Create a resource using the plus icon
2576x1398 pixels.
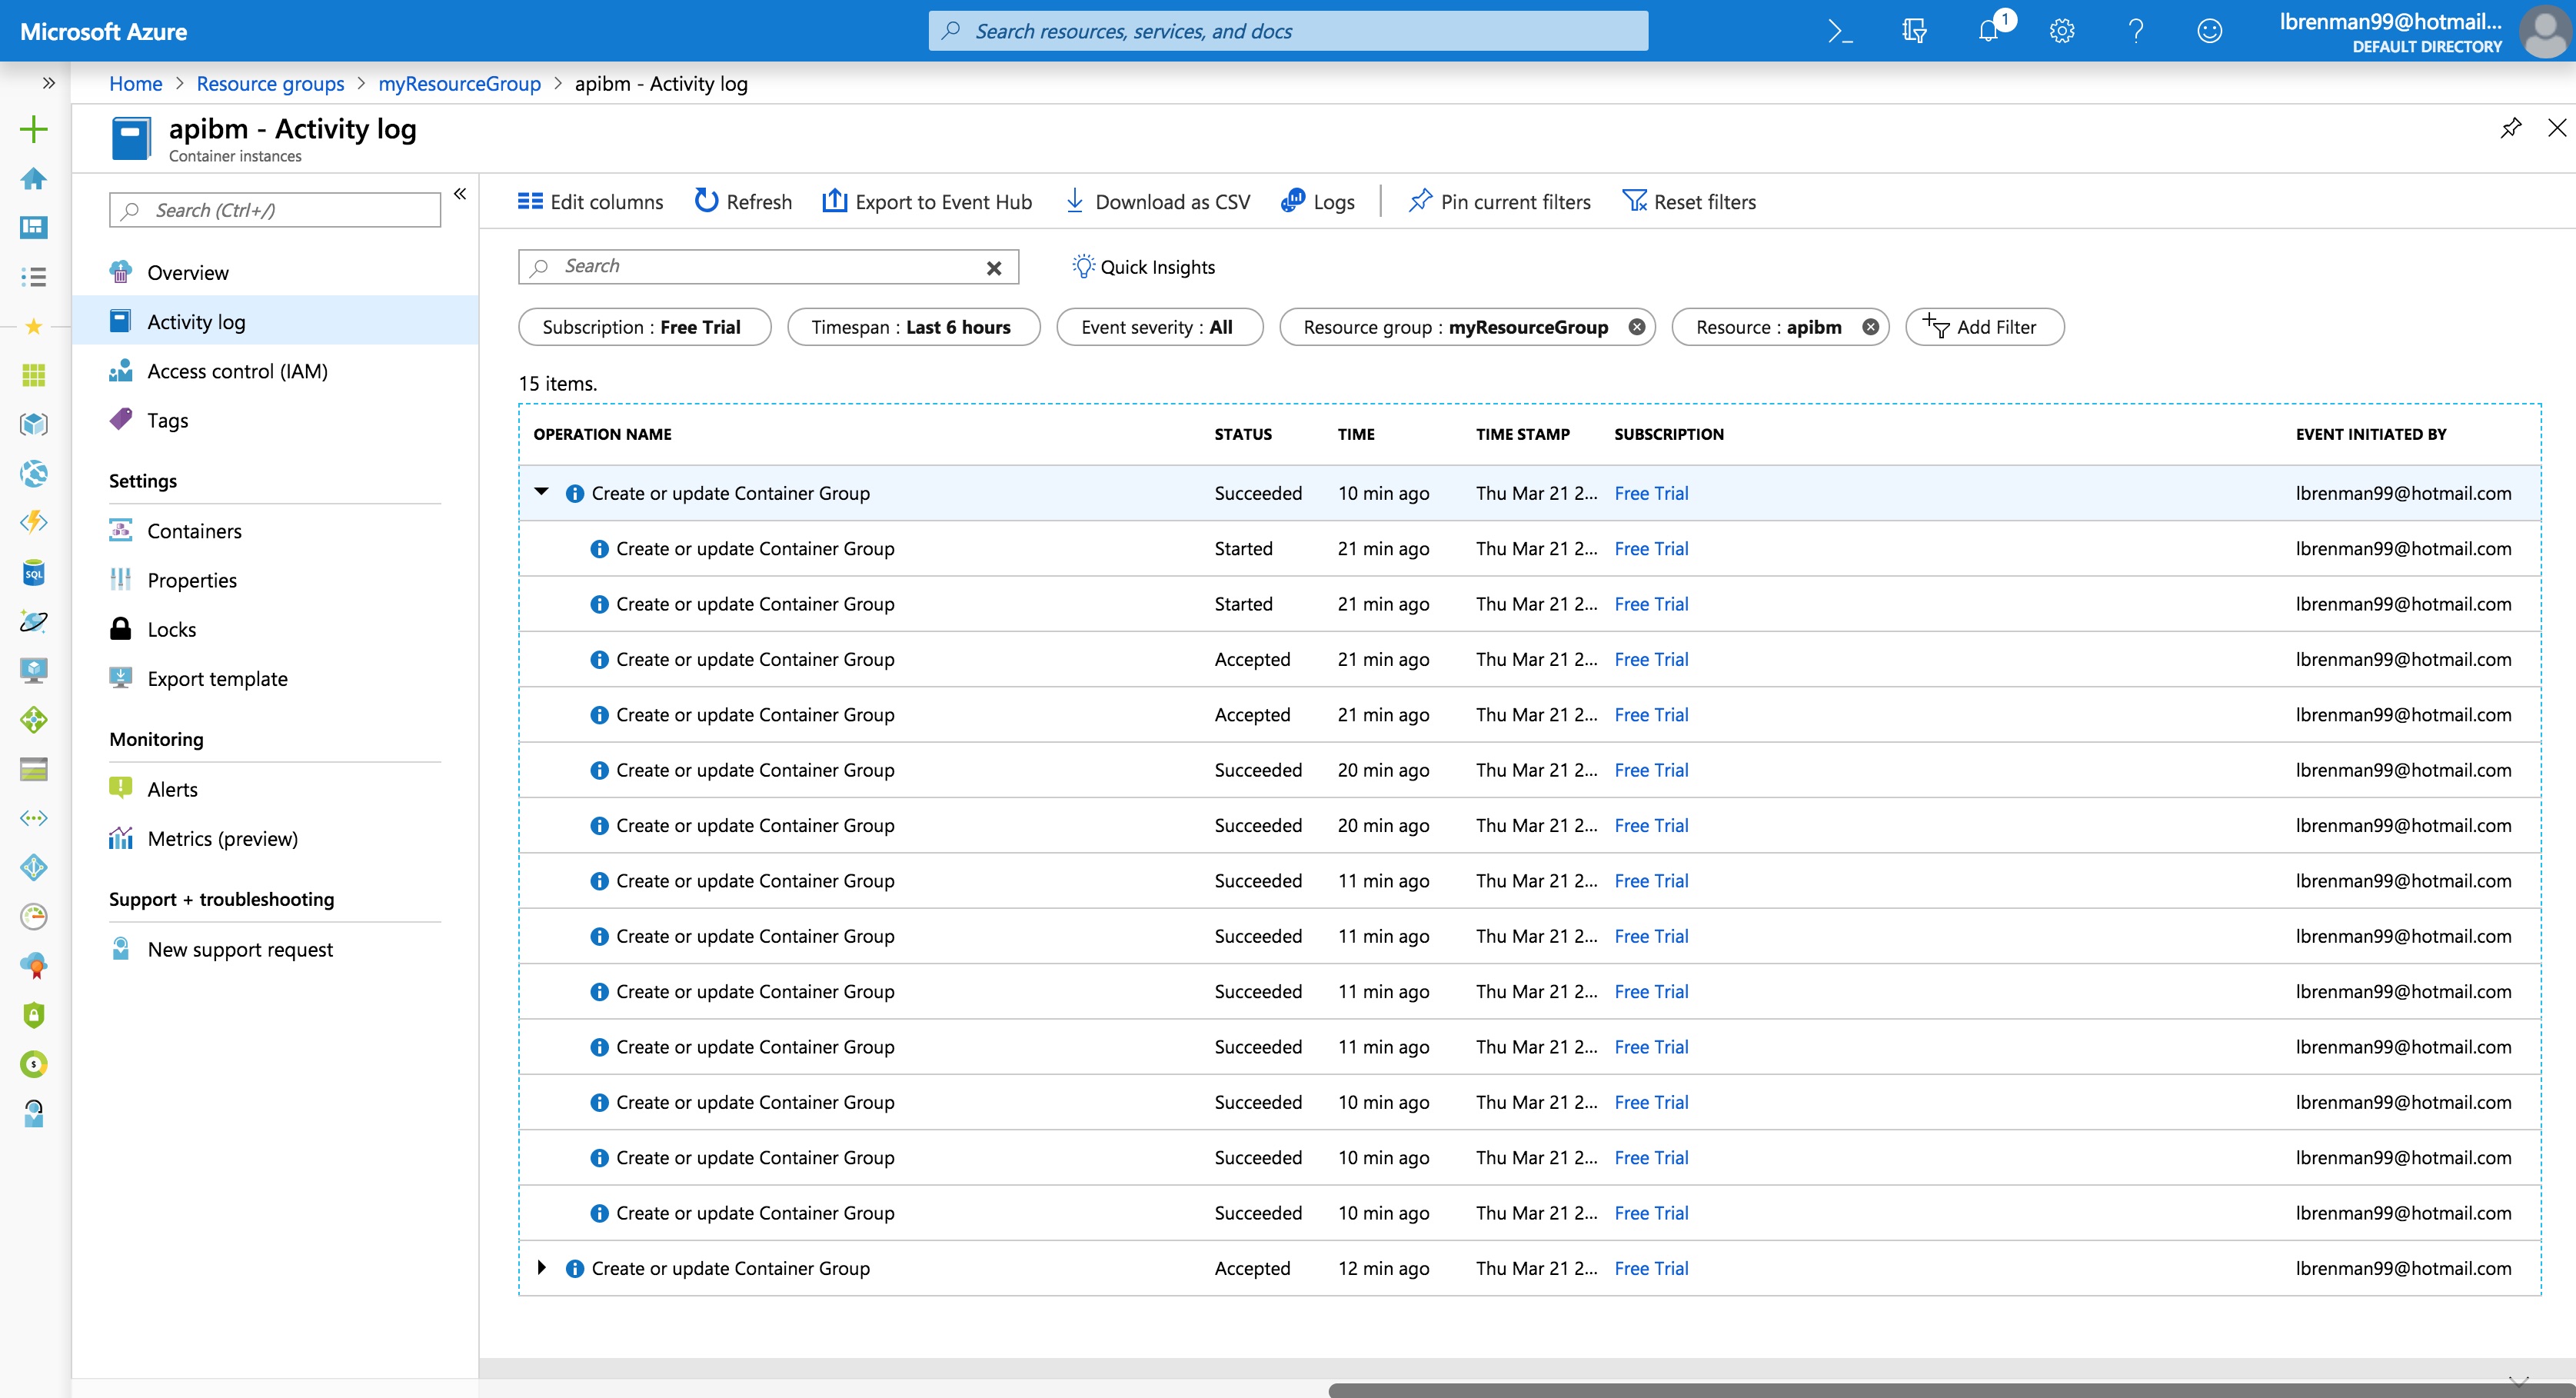pos(34,129)
